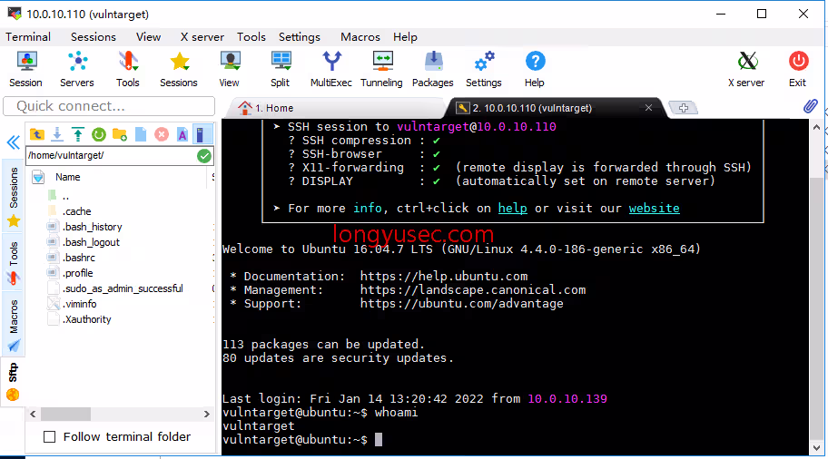Refresh the SFTP folder listing
Image resolution: width=828 pixels, height=459 pixels.
(99, 134)
